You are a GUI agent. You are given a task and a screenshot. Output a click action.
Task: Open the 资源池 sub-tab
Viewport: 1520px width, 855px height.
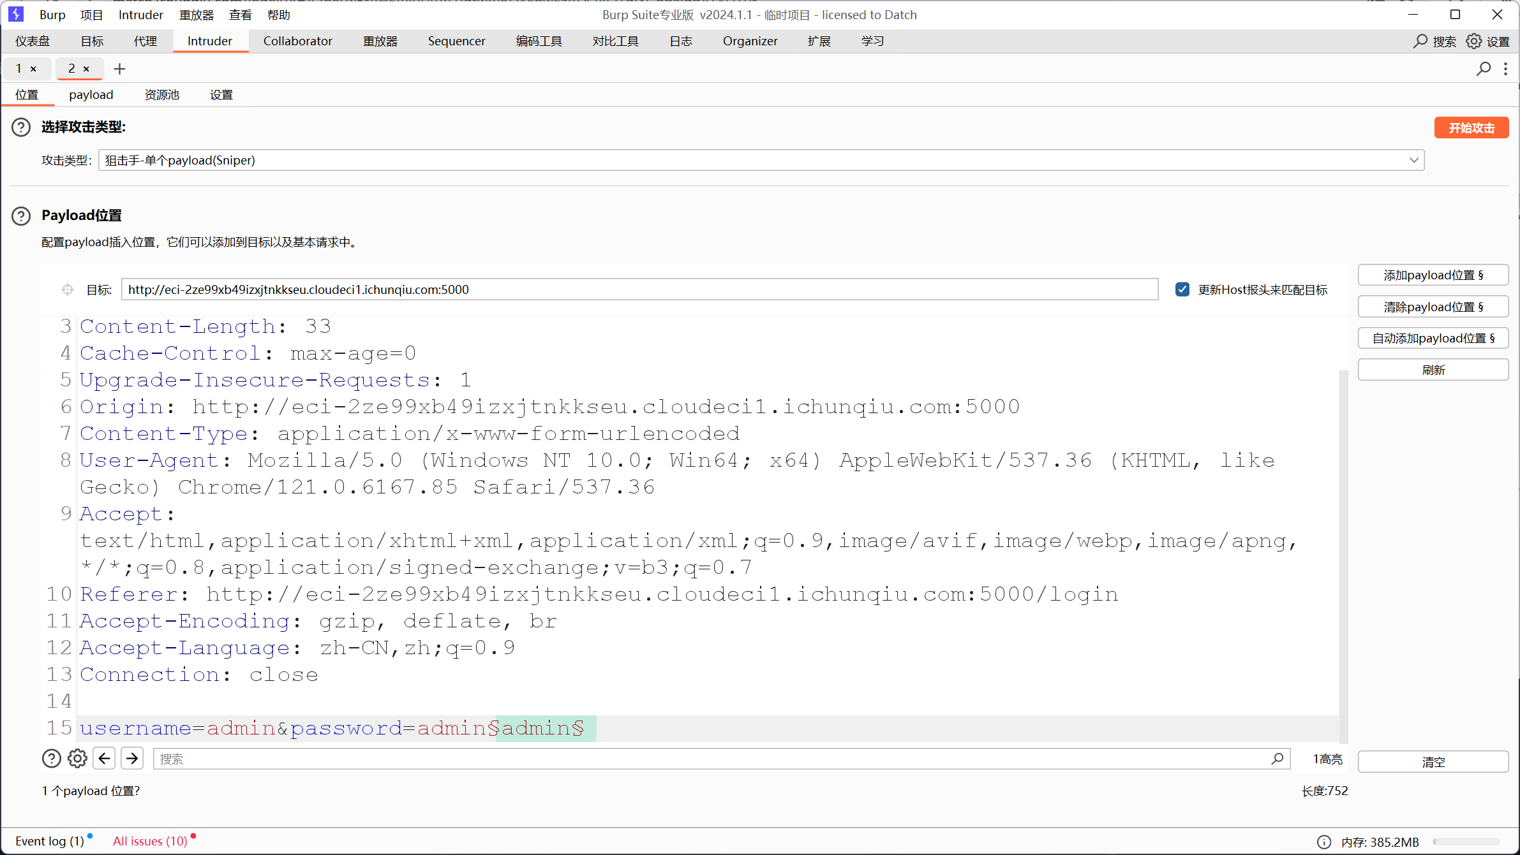162,95
